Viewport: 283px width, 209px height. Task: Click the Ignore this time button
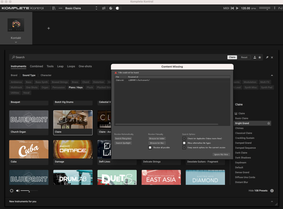pos(221,155)
